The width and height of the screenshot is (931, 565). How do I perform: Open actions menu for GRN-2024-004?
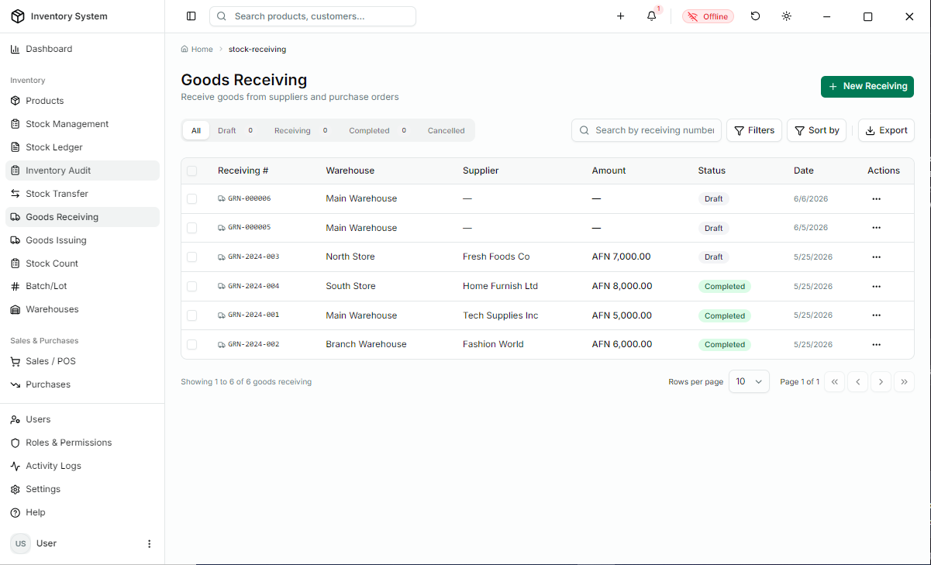tap(877, 286)
